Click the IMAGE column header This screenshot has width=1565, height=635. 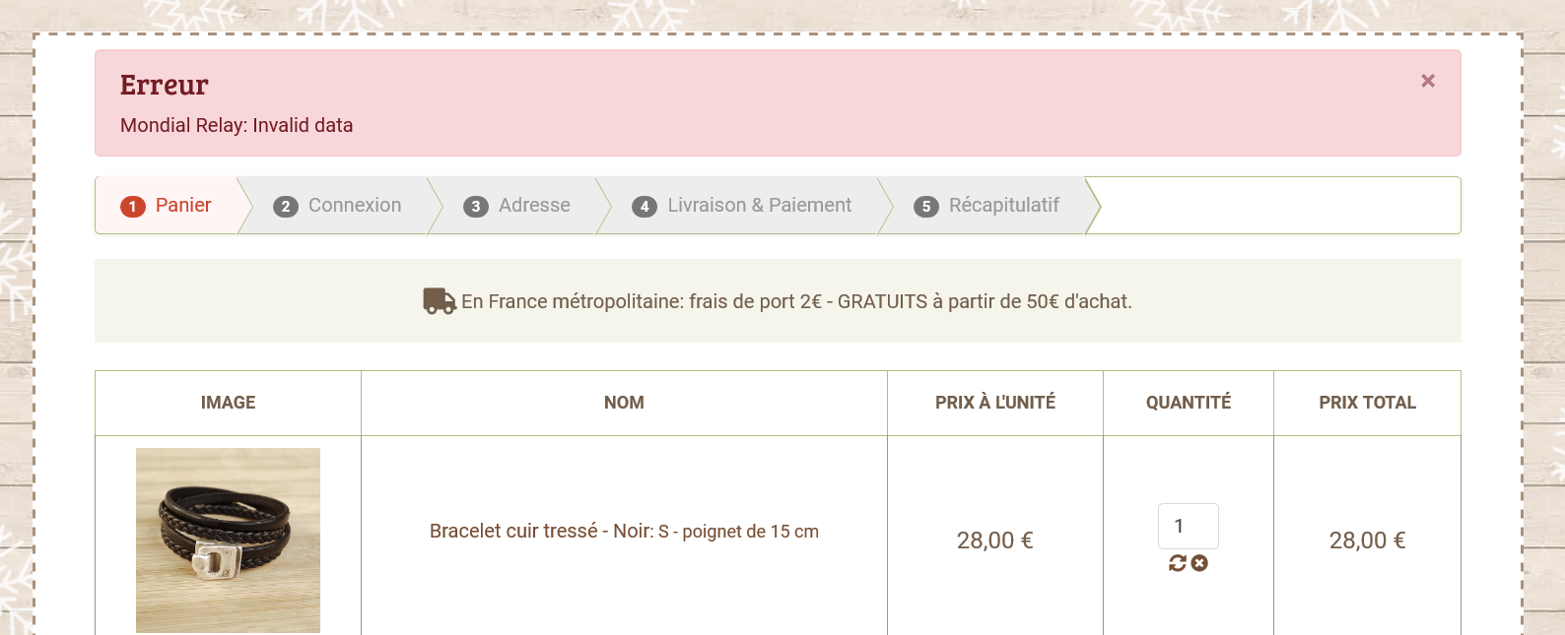coord(228,403)
